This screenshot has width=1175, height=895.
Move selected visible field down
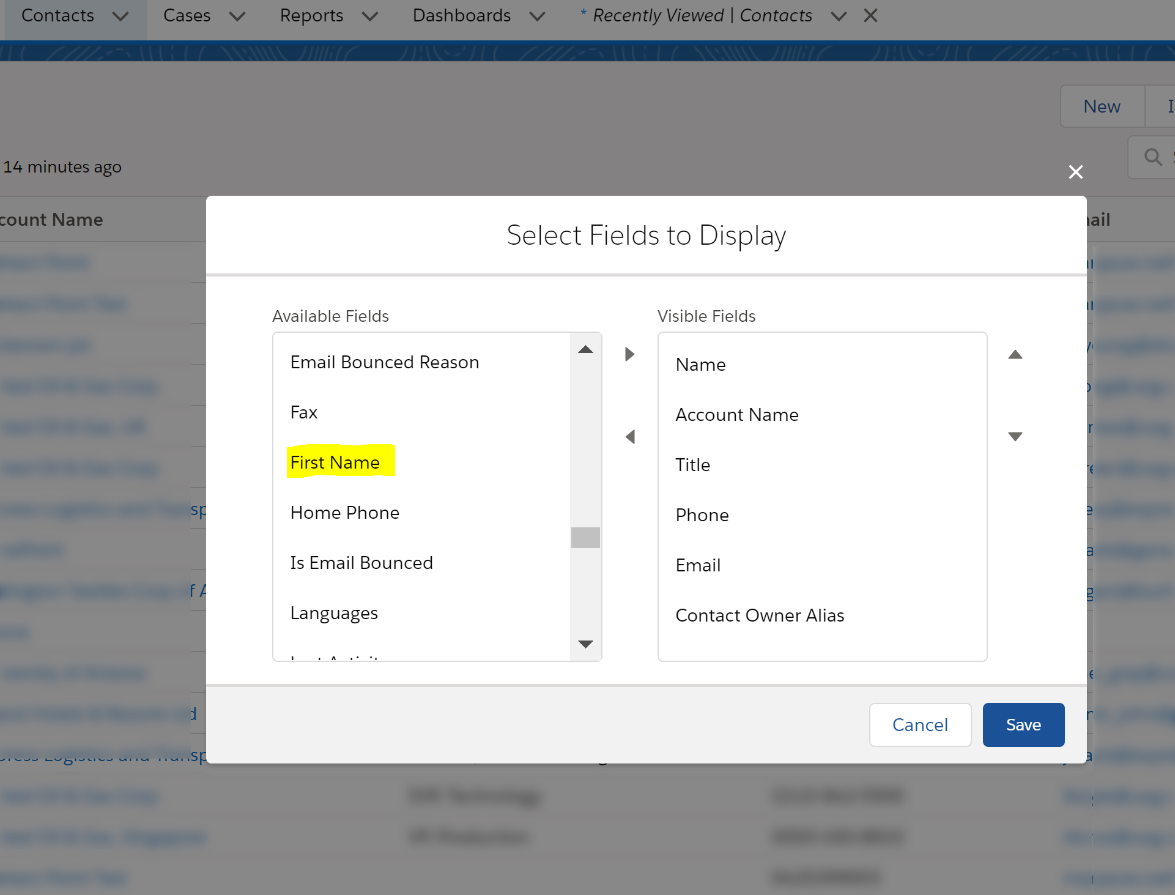tap(1015, 436)
